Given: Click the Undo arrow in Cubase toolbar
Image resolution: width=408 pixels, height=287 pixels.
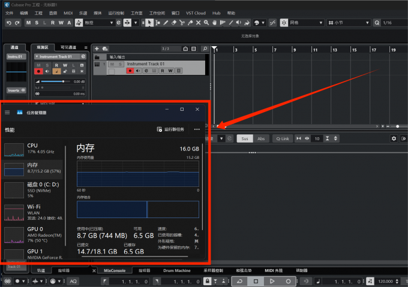Looking at the screenshot, I should [x=9, y=23].
